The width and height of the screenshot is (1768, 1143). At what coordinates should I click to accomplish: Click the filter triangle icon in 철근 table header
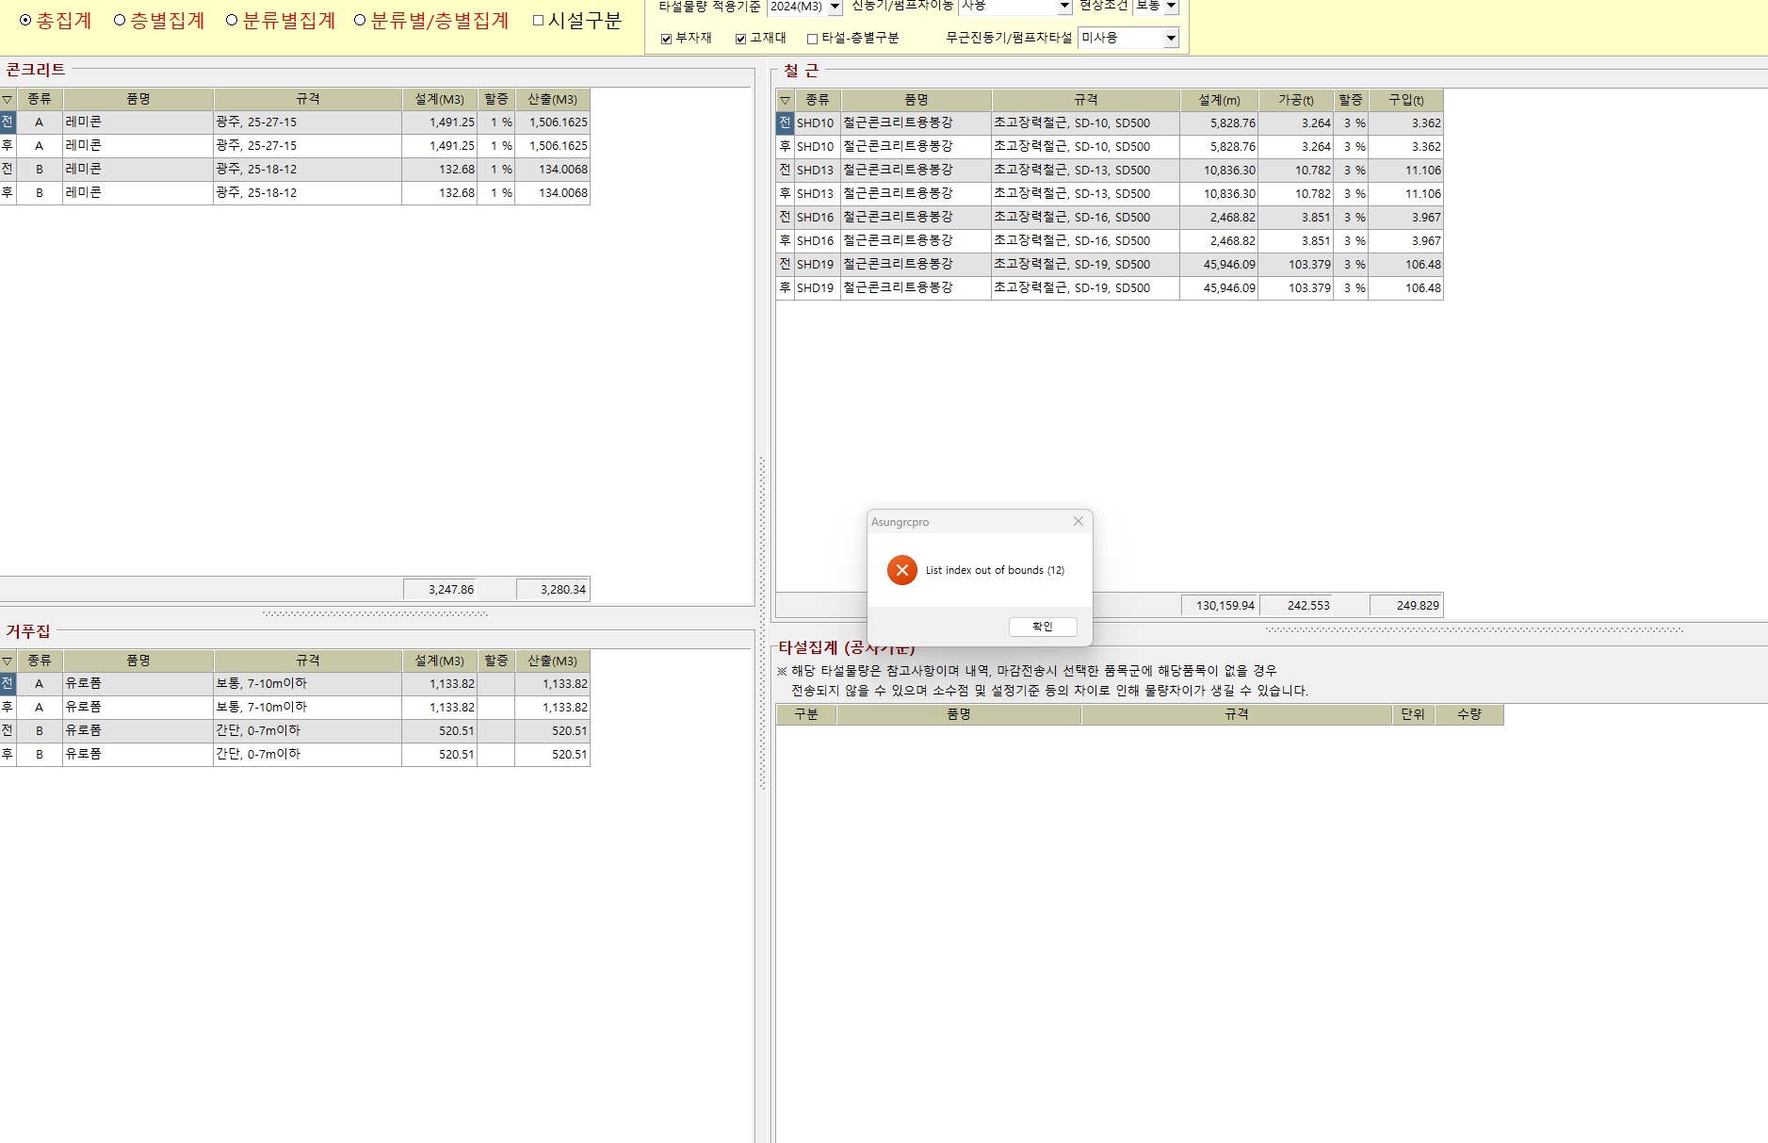pos(785,101)
